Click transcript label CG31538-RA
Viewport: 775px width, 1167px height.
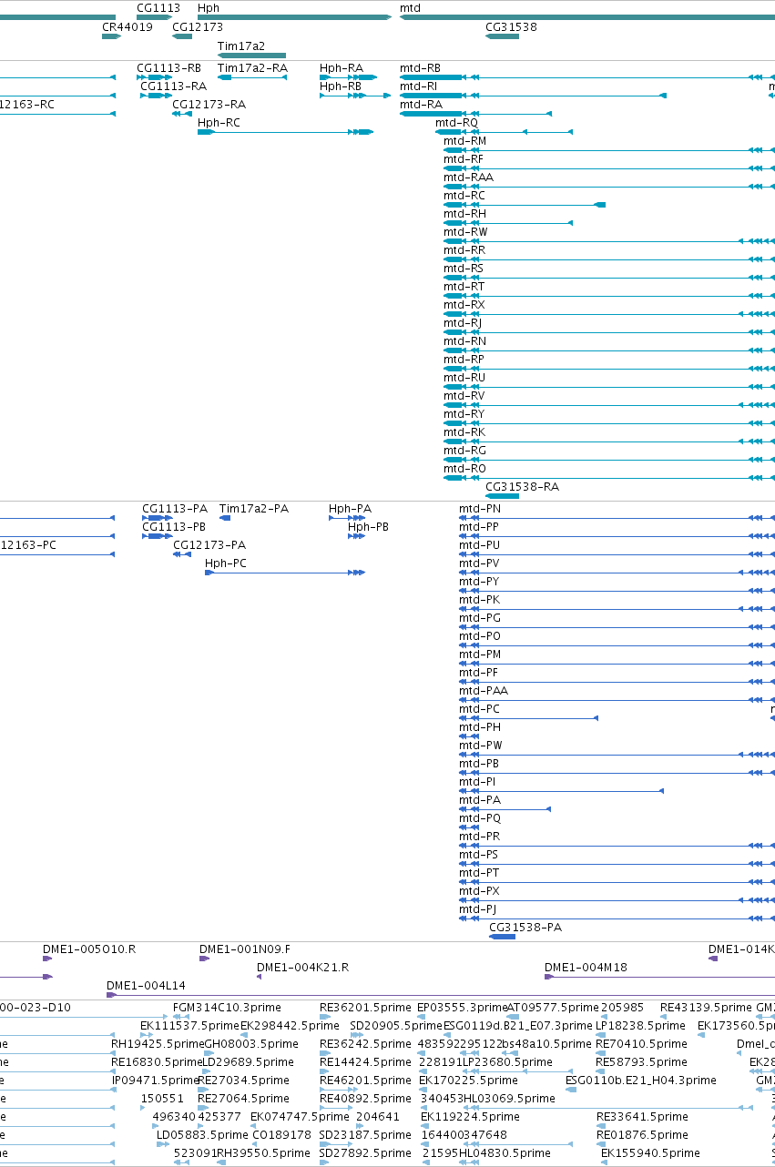(x=522, y=487)
